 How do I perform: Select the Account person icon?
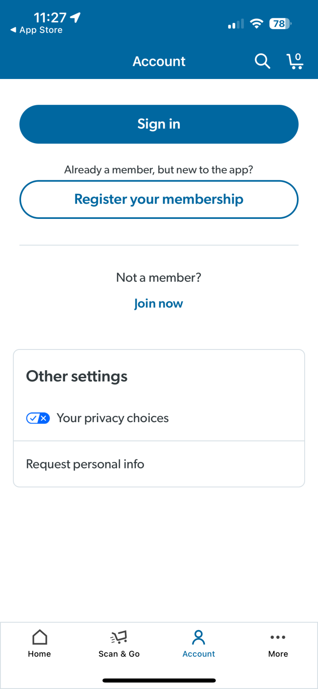point(198,637)
